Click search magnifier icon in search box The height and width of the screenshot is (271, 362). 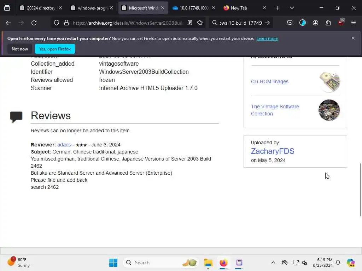tap(215, 23)
